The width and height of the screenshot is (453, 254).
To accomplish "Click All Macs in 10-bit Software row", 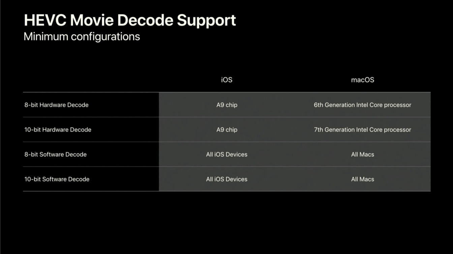I will 363,179.
